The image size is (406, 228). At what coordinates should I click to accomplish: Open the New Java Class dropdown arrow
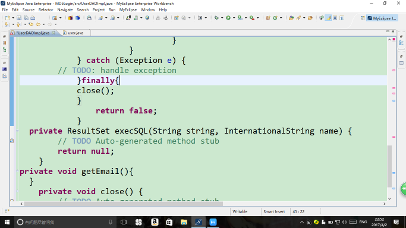(281, 18)
